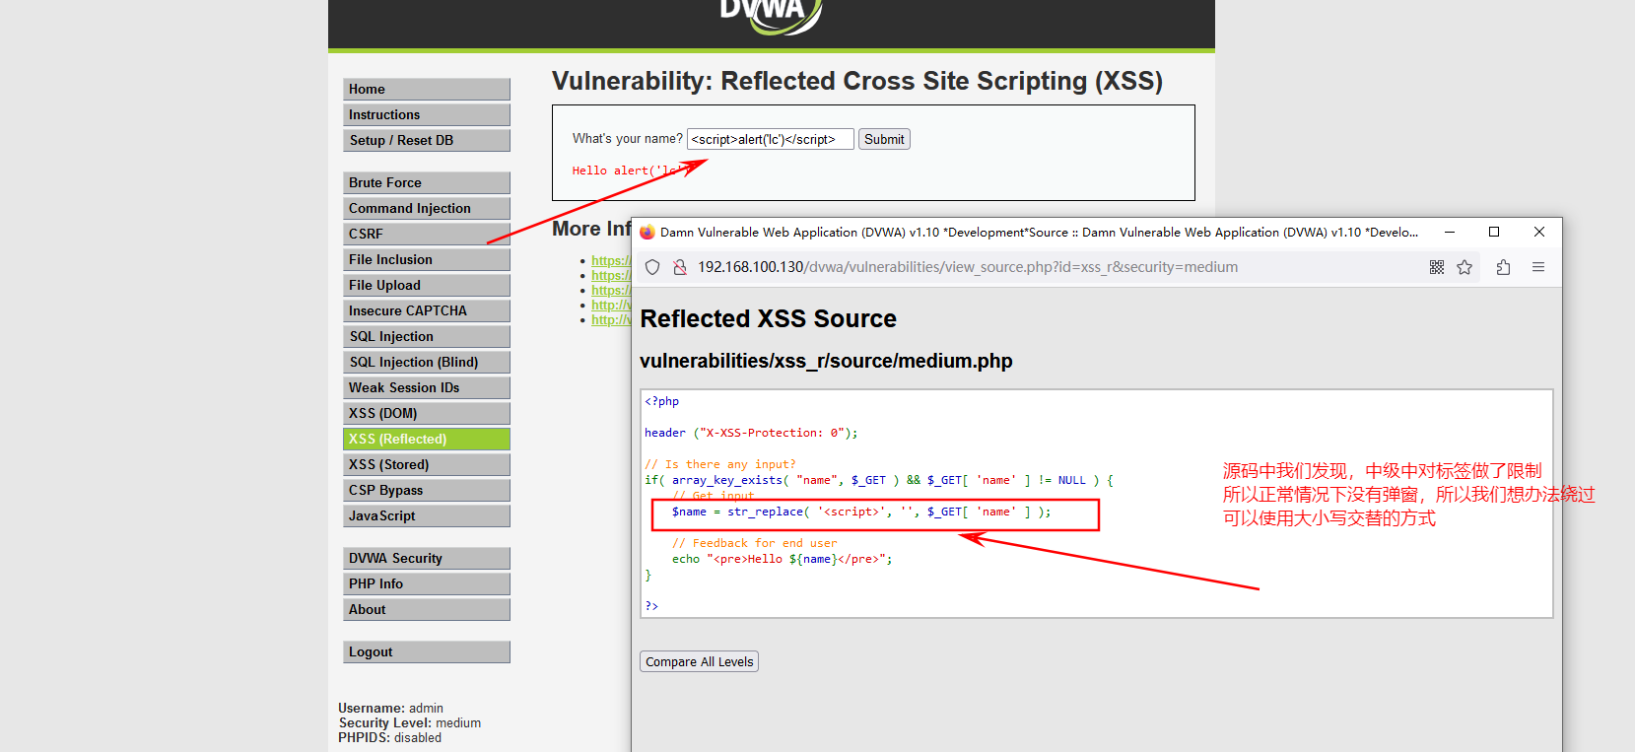The height and width of the screenshot is (752, 1635).
Task: Open the Insecure CAPTCHA page
Action: [x=427, y=310]
